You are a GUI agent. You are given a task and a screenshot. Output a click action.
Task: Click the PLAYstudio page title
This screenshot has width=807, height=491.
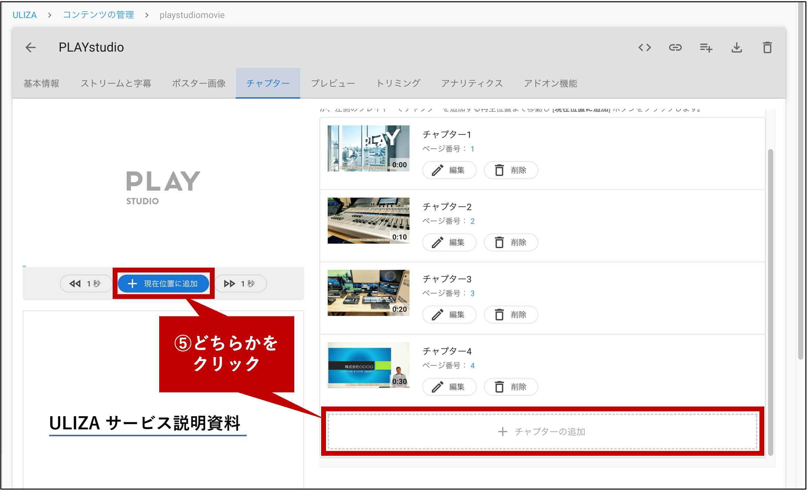coord(91,48)
